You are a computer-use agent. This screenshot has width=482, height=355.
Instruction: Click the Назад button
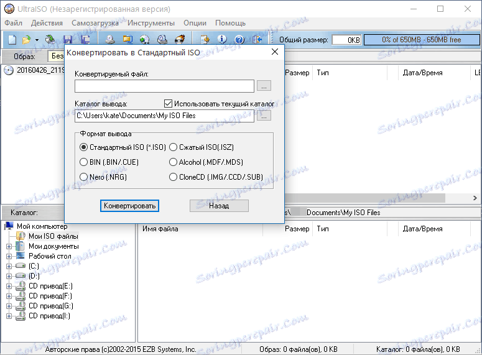point(219,206)
